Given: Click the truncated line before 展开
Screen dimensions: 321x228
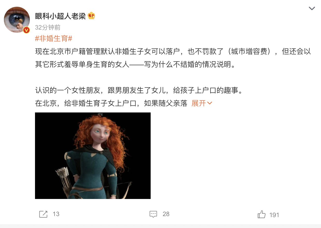Looking at the screenshot, I should (111, 103).
